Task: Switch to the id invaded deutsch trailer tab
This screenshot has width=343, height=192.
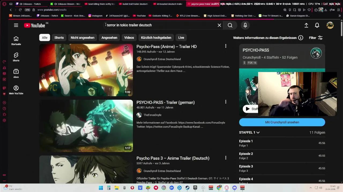Action: tap(168, 4)
